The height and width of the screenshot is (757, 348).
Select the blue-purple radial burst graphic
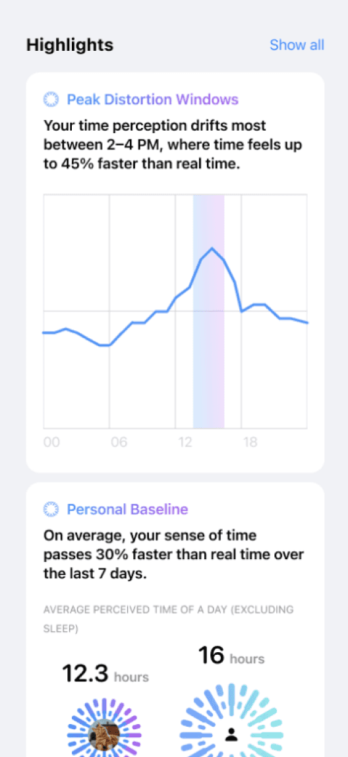pyautogui.click(x=105, y=729)
